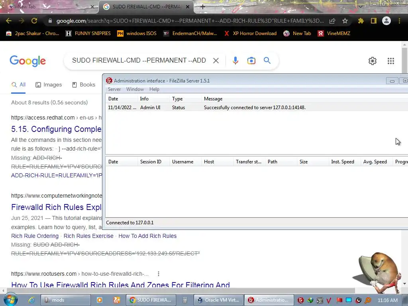Open 2pac Shakur bookmark
The image size is (408, 306).
coord(33,33)
